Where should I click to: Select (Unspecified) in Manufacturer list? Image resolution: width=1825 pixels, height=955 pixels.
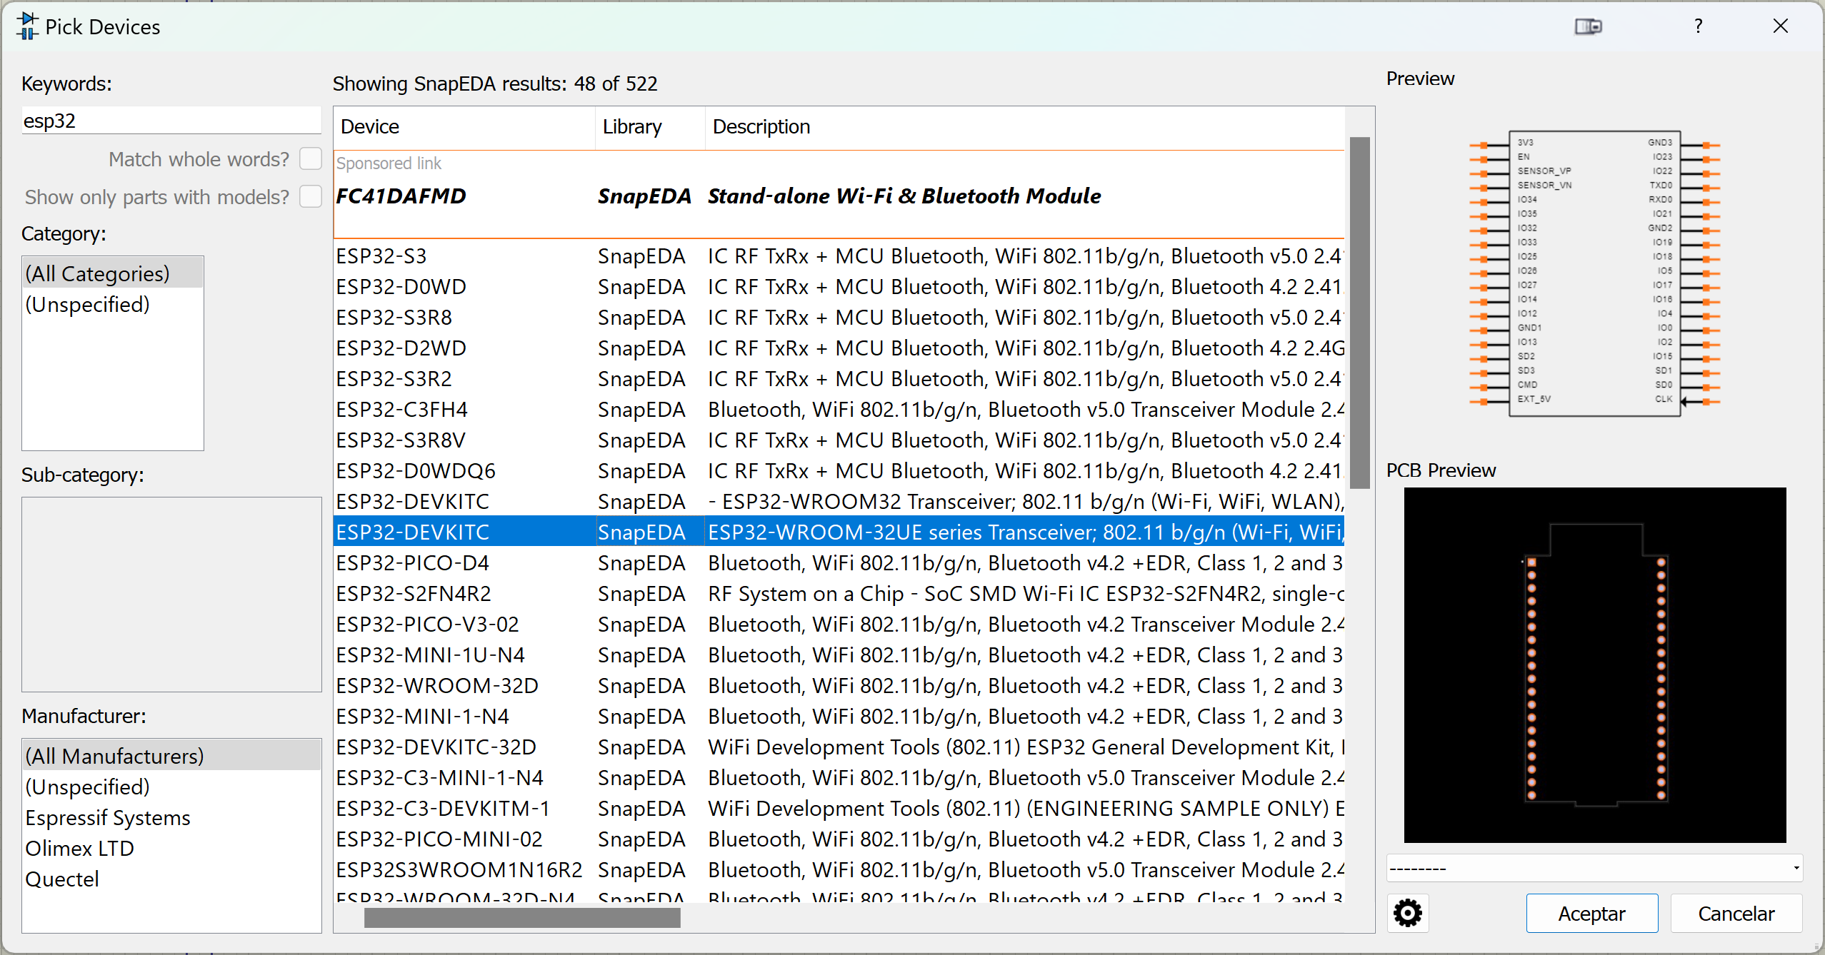[x=171, y=787]
